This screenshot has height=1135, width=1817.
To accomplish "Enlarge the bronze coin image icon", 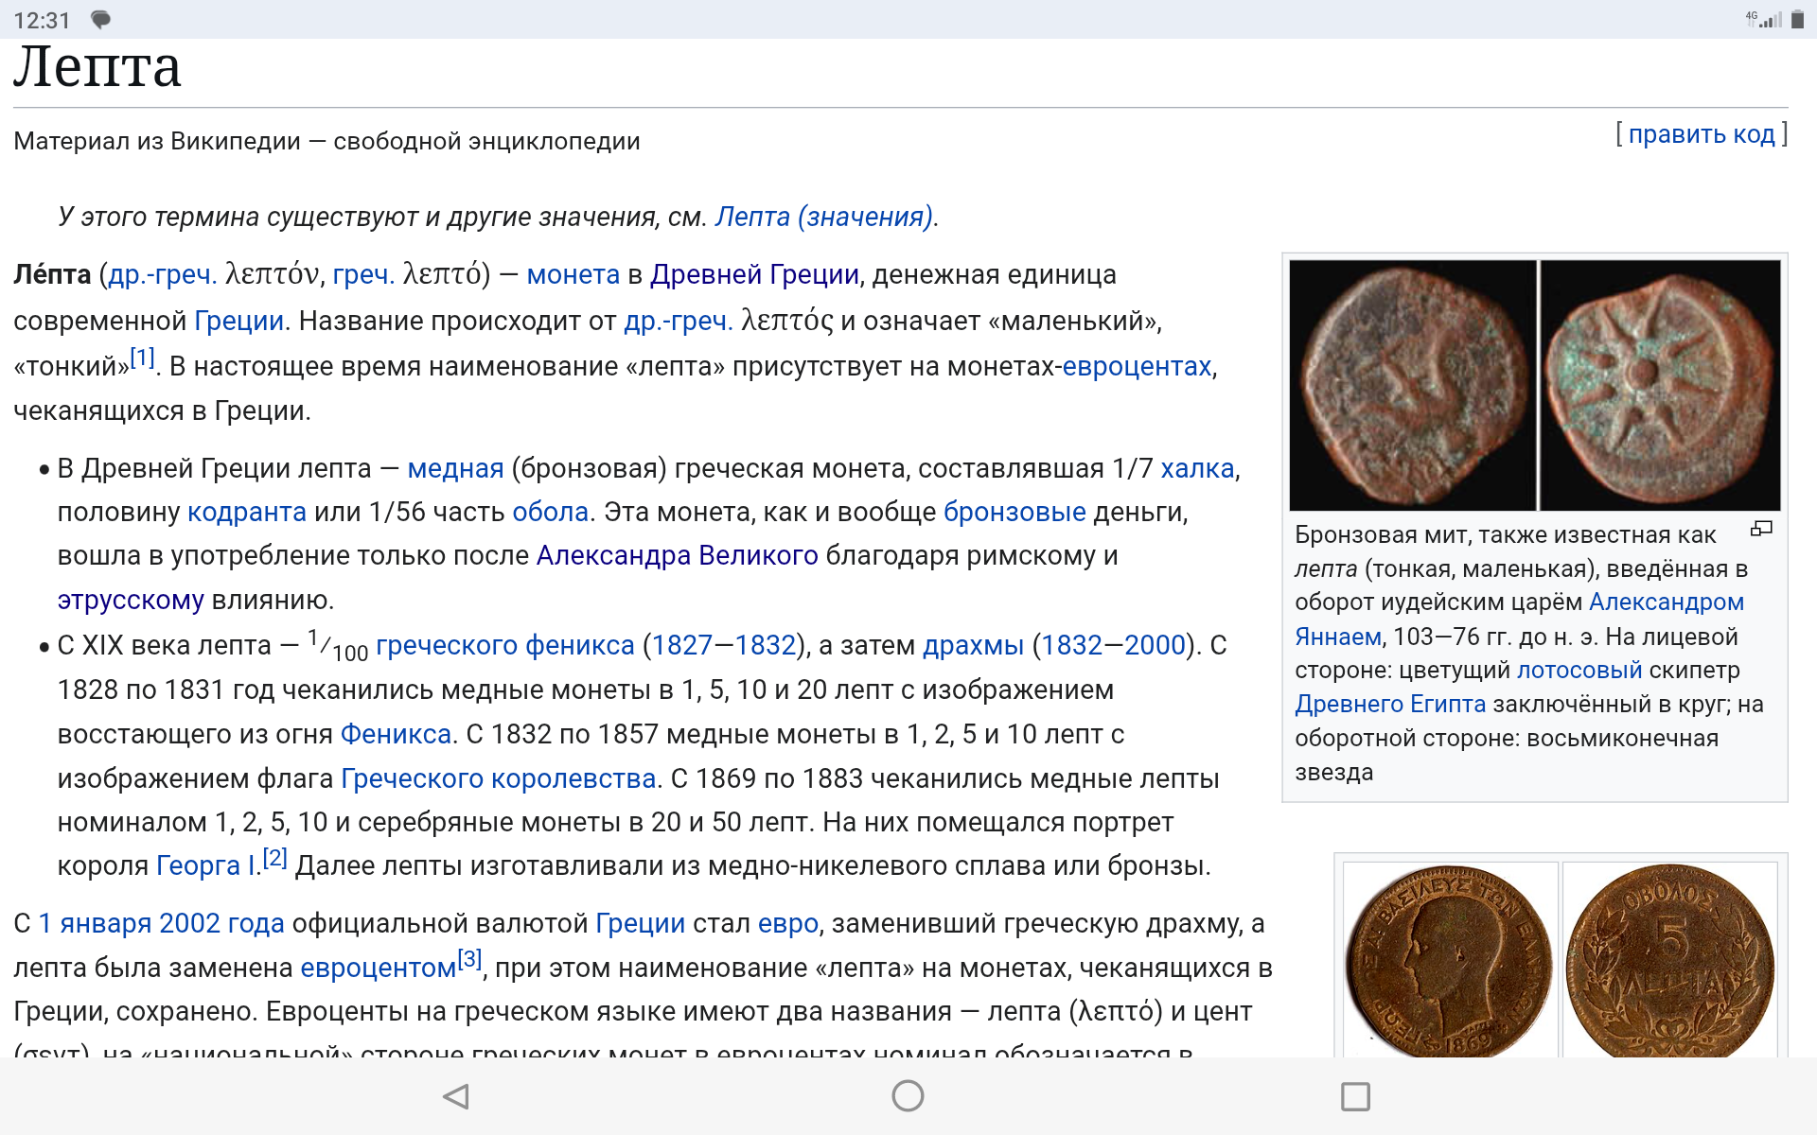I will point(1761,529).
